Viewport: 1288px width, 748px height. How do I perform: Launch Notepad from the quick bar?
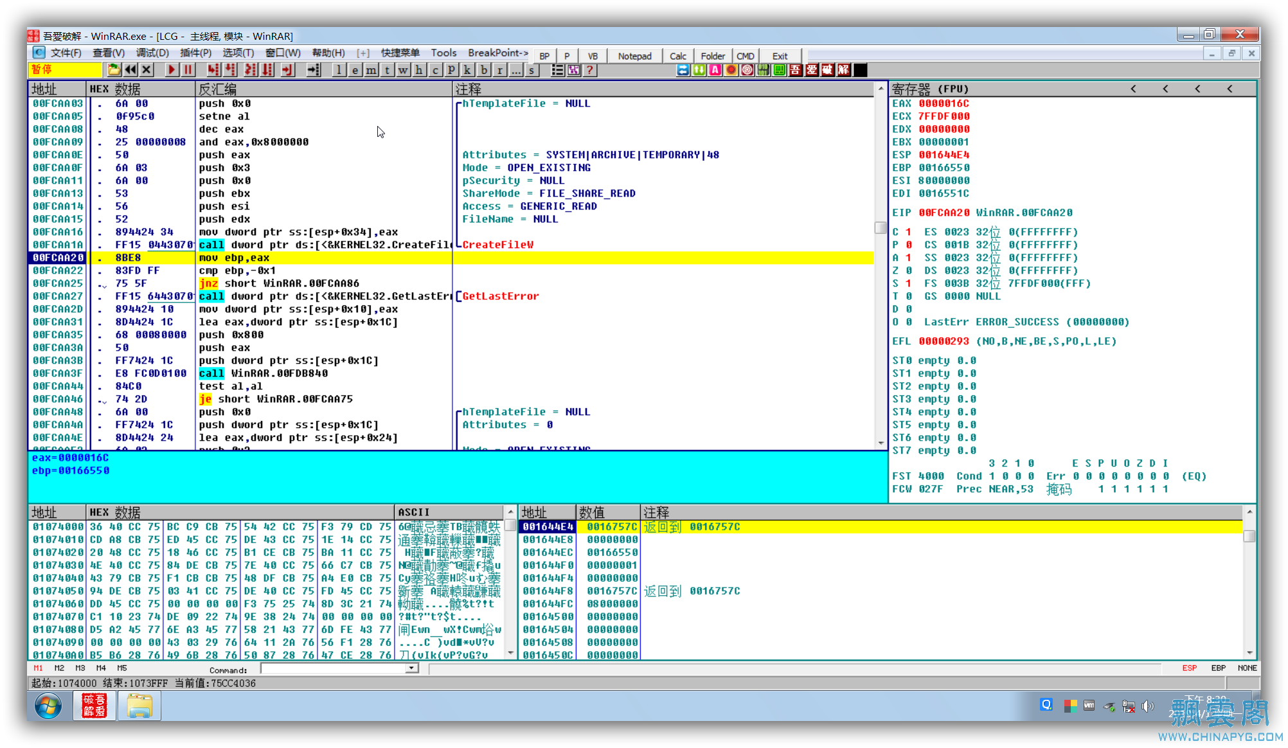pos(634,57)
